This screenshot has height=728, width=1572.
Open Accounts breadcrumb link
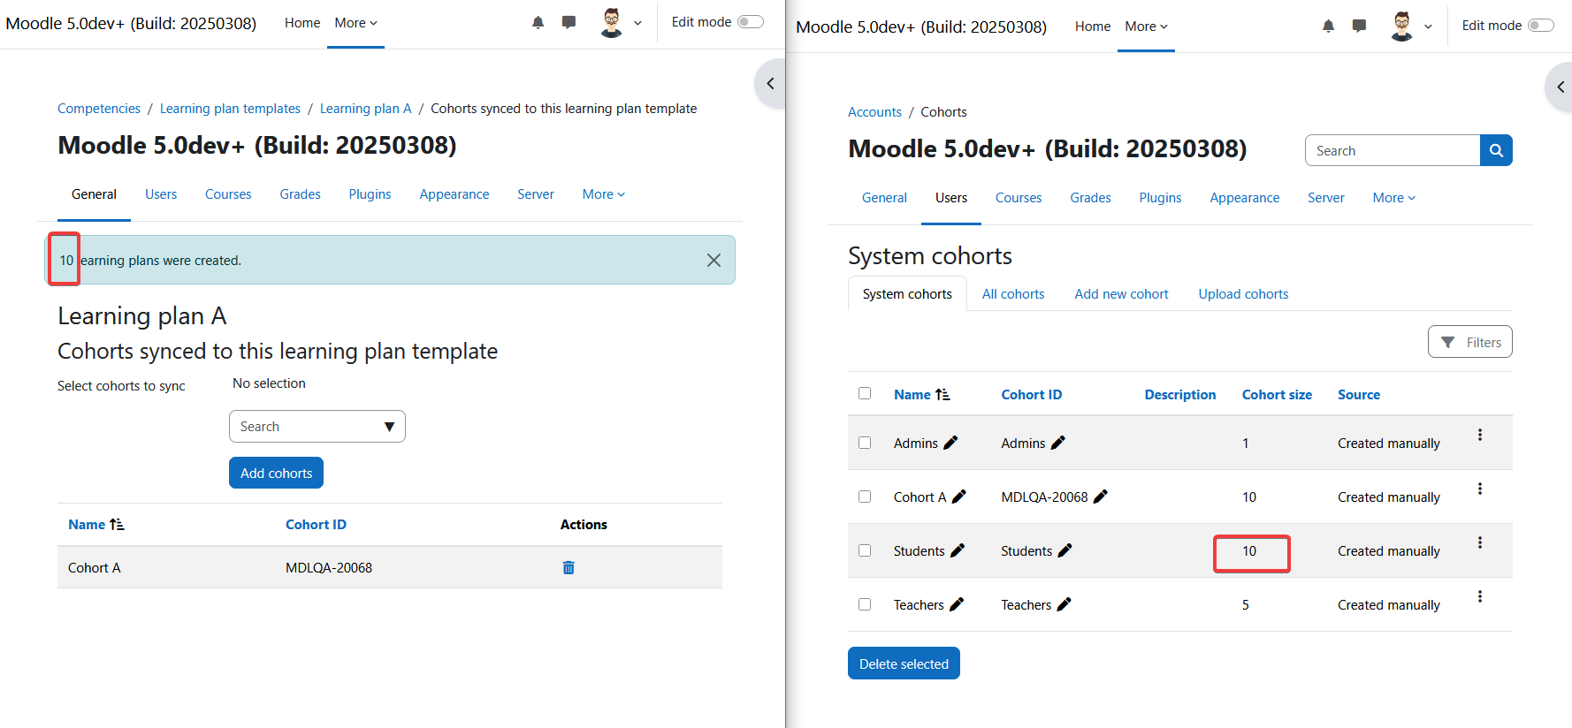874,112
